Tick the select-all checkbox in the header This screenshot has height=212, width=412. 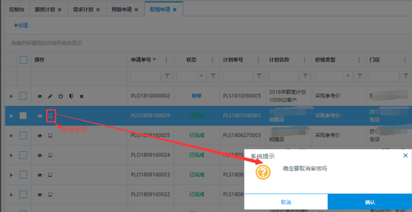[x=23, y=60]
